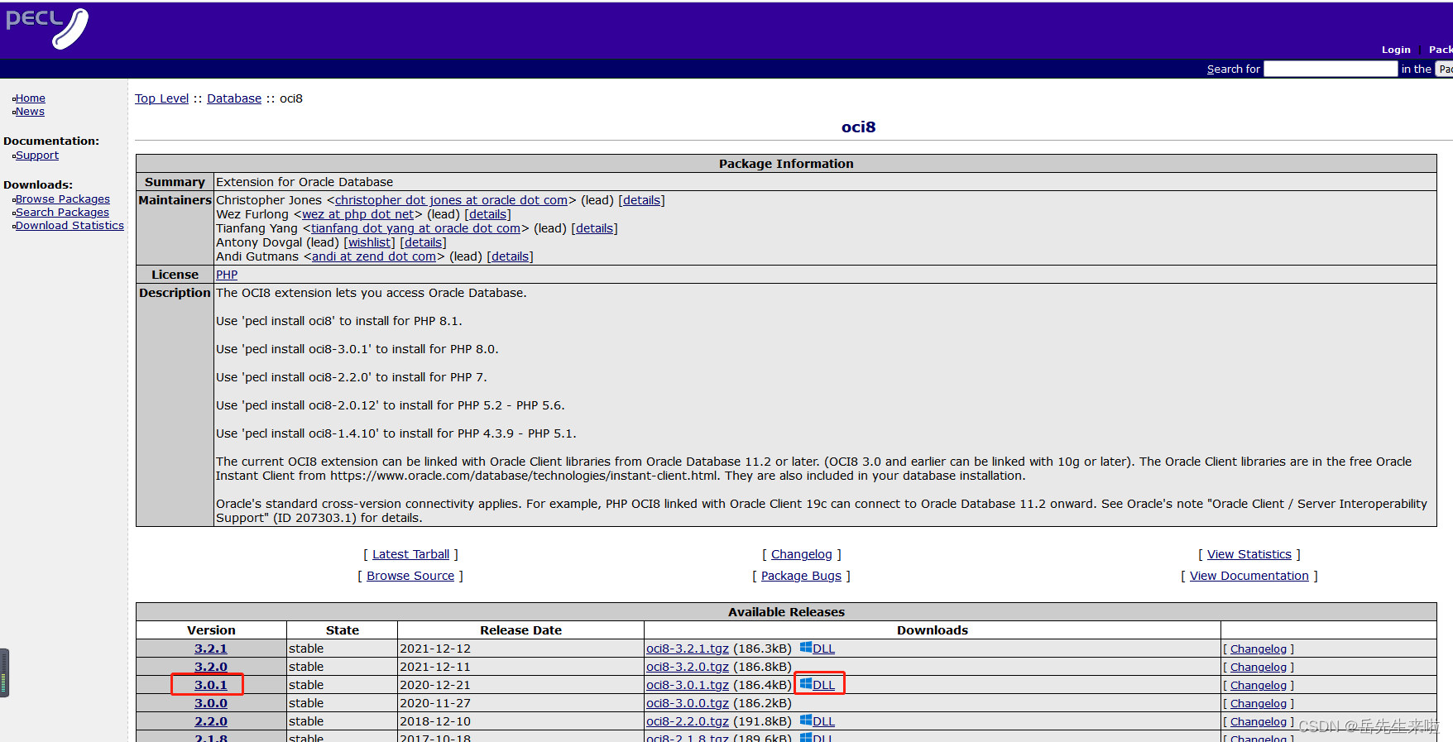Screen dimensions: 1453x742
Task: Download oci8-3.2.1.tgz
Action: point(688,649)
